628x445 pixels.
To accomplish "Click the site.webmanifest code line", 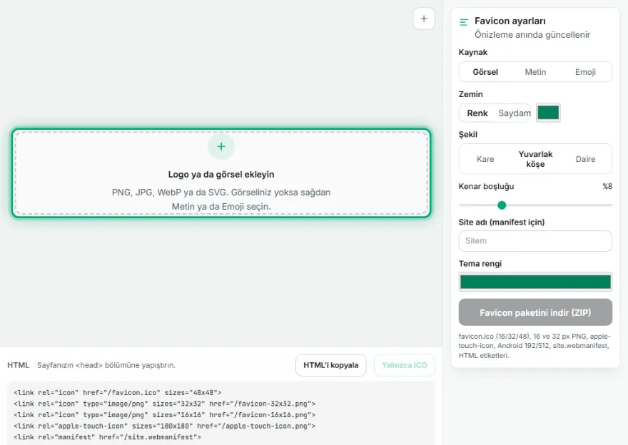I will pyautogui.click(x=107, y=437).
